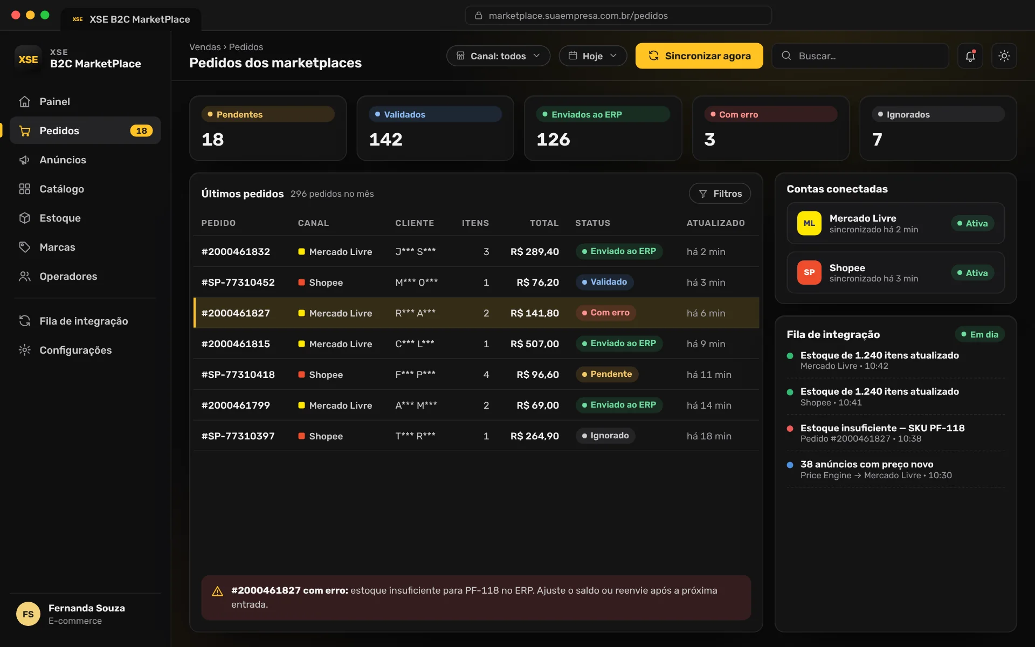This screenshot has width=1035, height=647.
Task: Click the FS user avatar
Action: (x=28, y=614)
